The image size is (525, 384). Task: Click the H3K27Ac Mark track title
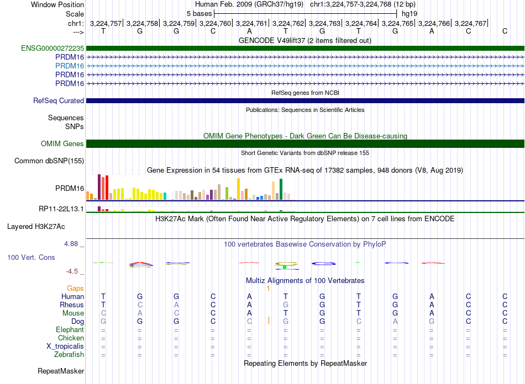tap(305, 219)
